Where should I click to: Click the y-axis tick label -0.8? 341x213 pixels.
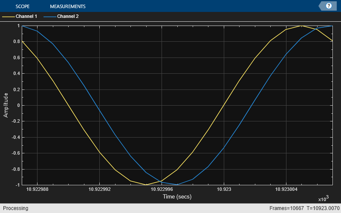point(16,169)
